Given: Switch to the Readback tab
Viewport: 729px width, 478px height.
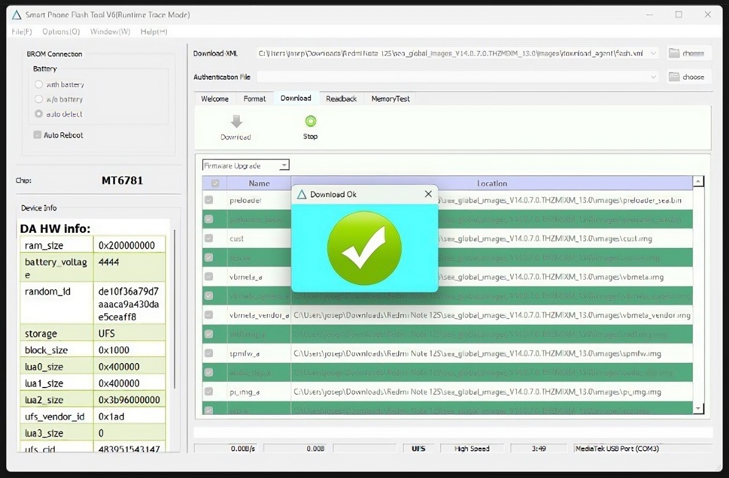Looking at the screenshot, I should coord(341,98).
